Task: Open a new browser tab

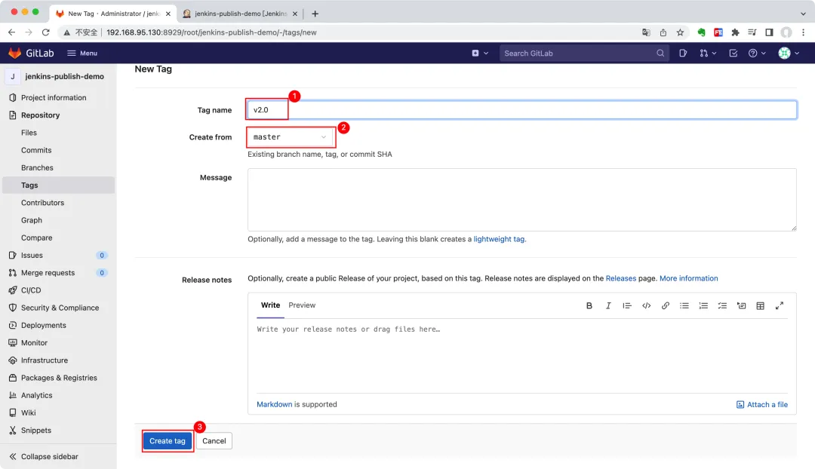Action: tap(315, 14)
